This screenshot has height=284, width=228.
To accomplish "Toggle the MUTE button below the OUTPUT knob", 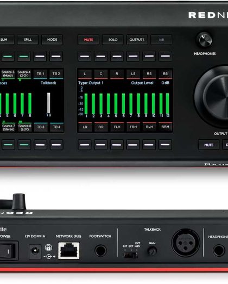I will [208, 145].
